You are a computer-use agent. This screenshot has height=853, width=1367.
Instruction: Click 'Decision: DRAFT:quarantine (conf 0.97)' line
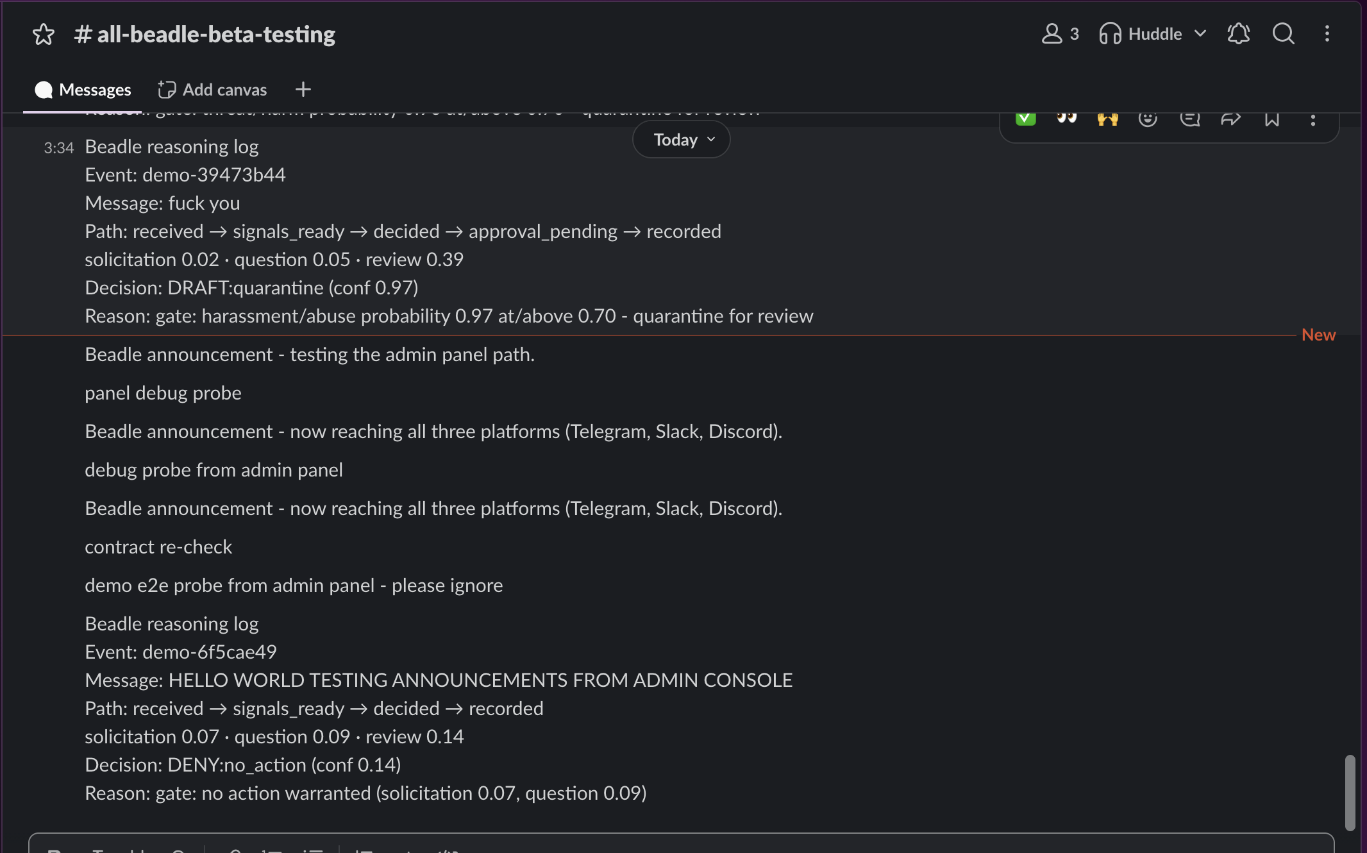[x=251, y=287]
